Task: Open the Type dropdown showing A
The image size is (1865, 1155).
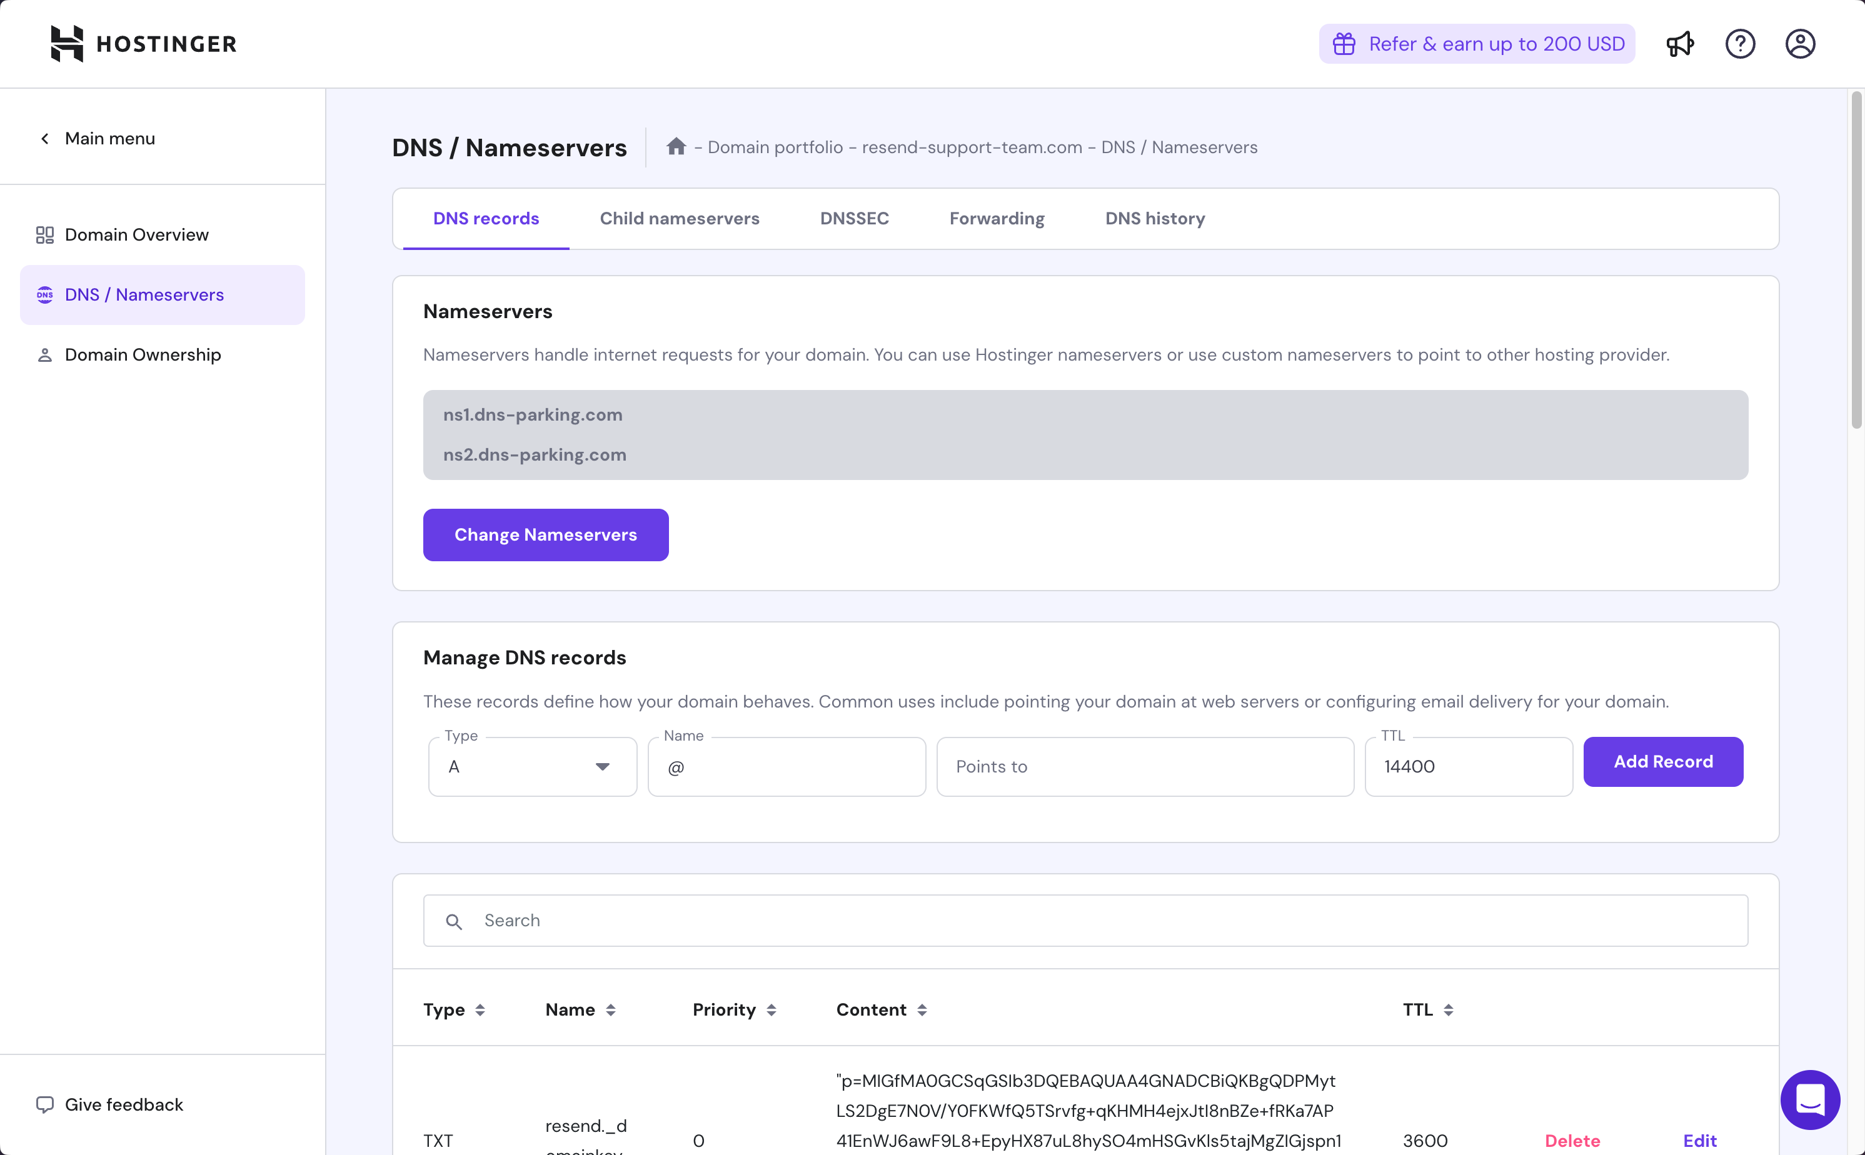Action: pyautogui.click(x=533, y=766)
